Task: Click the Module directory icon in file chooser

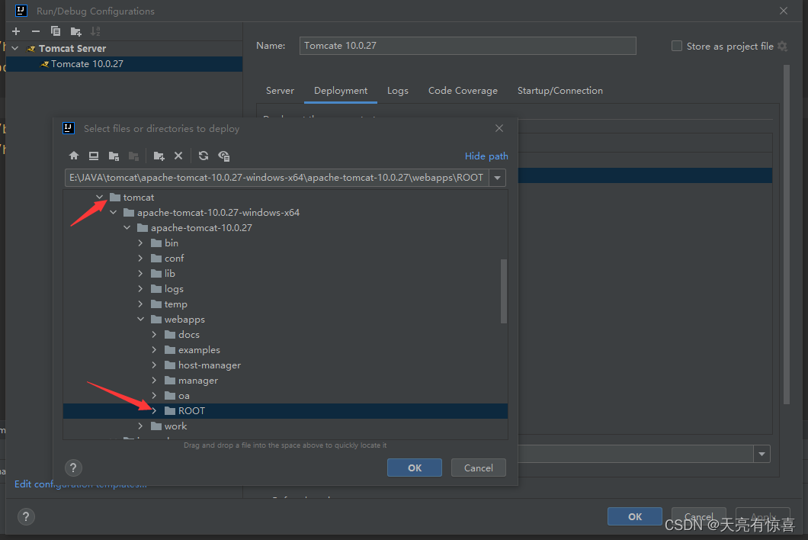Action: click(x=133, y=156)
